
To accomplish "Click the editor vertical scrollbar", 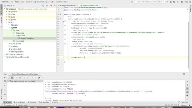I will coord(188,45).
